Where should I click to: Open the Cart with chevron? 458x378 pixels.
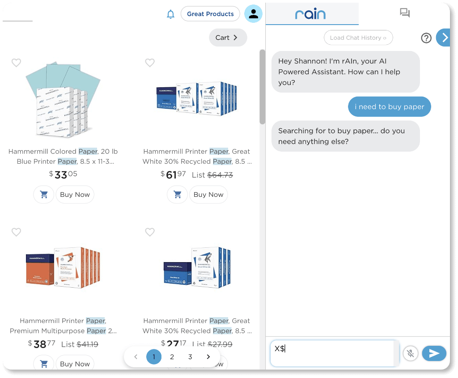click(x=228, y=38)
